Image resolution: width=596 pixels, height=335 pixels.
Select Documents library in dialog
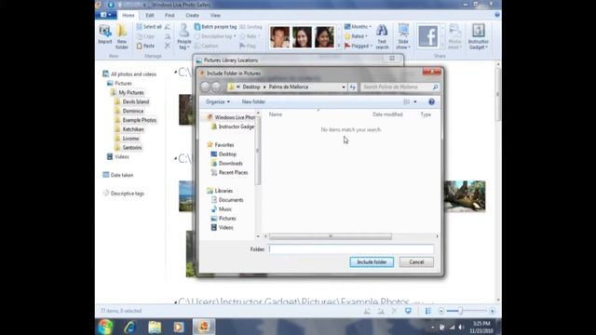pos(227,200)
